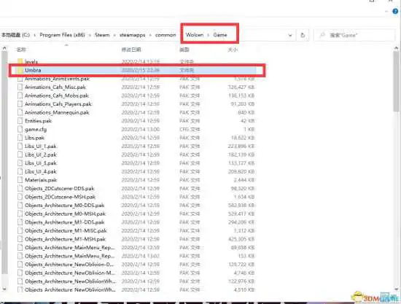The image size is (401, 304).
Task: Select Animations_Cafs_Players.pak file name
Action: [x=58, y=104]
